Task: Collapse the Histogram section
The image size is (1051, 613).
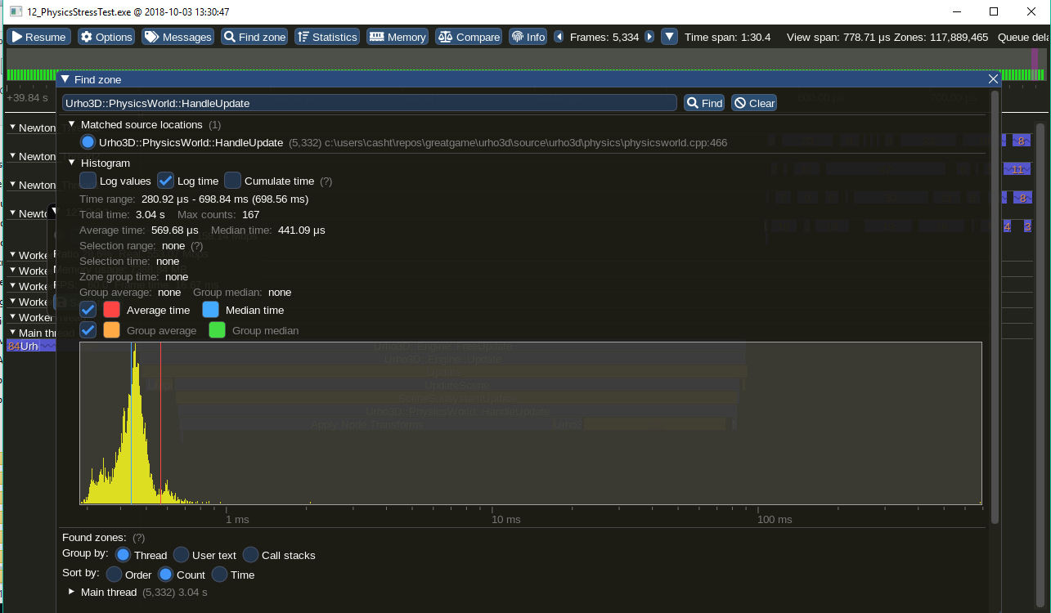Action: (x=72, y=163)
